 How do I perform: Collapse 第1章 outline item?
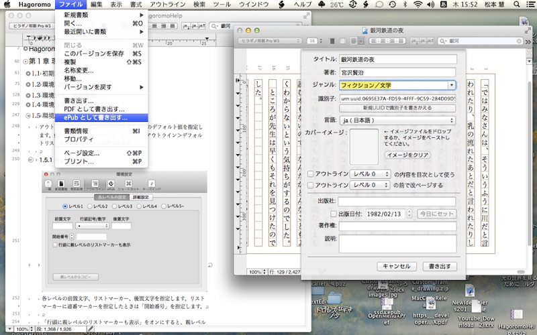[x=26, y=62]
